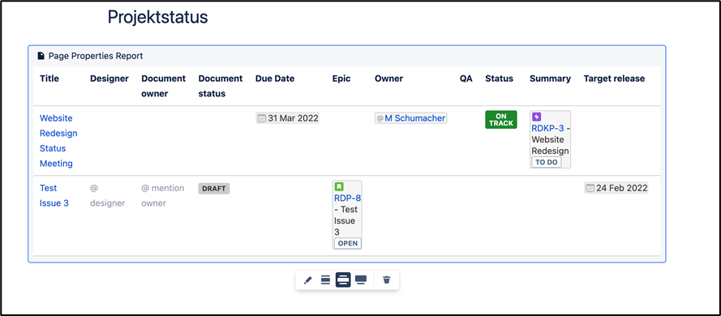Open the Test Issue 3 page link
721x316 pixels.
[x=54, y=195]
